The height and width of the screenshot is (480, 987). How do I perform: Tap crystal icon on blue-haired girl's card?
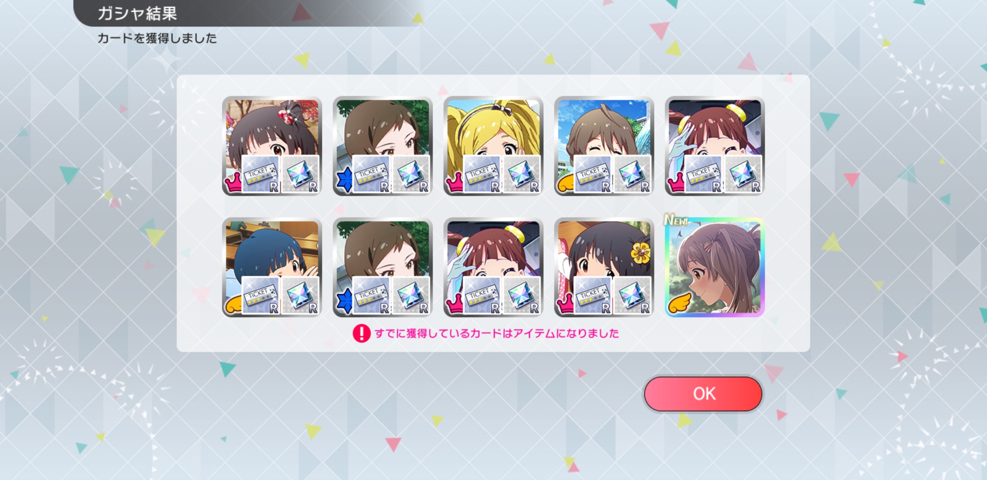pyautogui.click(x=301, y=296)
